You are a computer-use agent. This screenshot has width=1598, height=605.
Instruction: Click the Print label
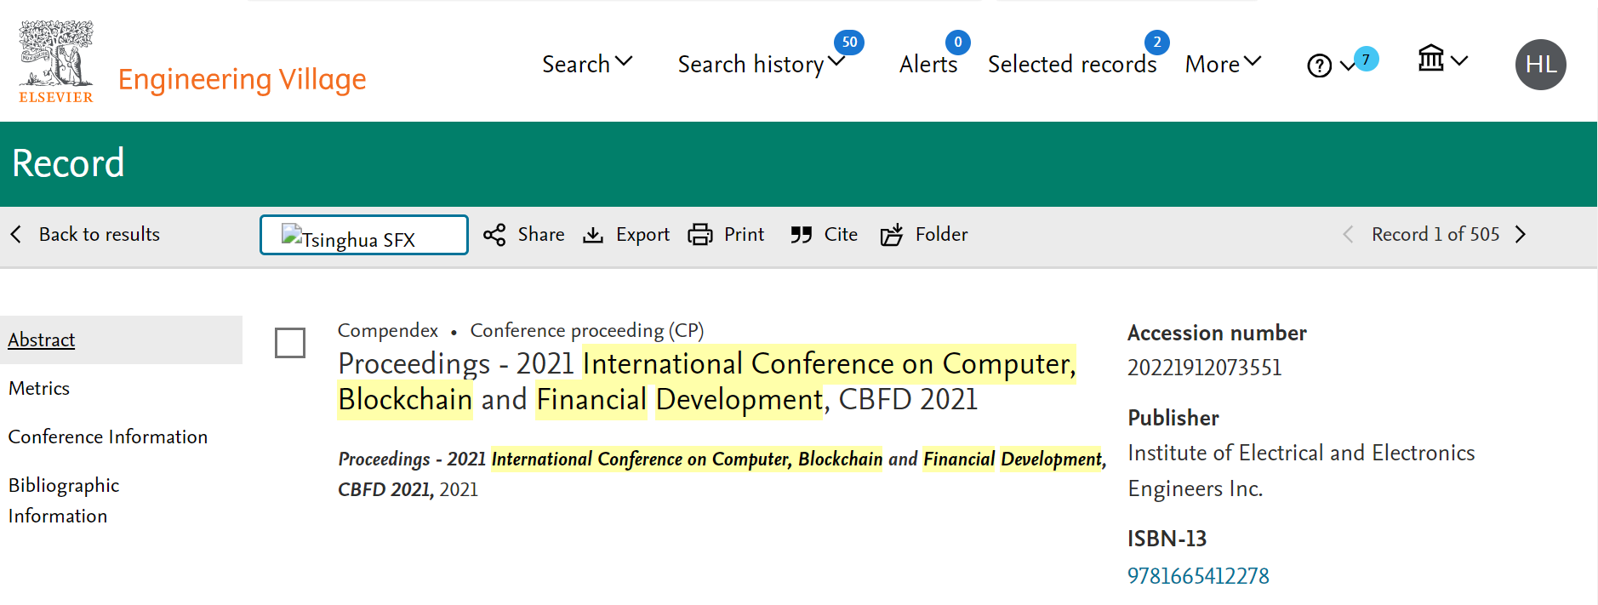(x=744, y=234)
